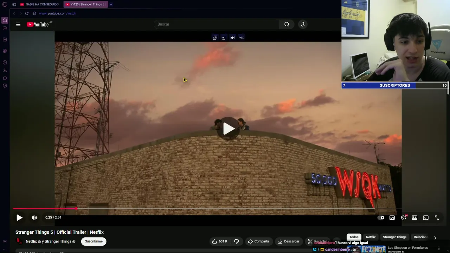Open the YouTube hamburger guide menu
Viewport: 450px width, 253px height.
(18, 24)
